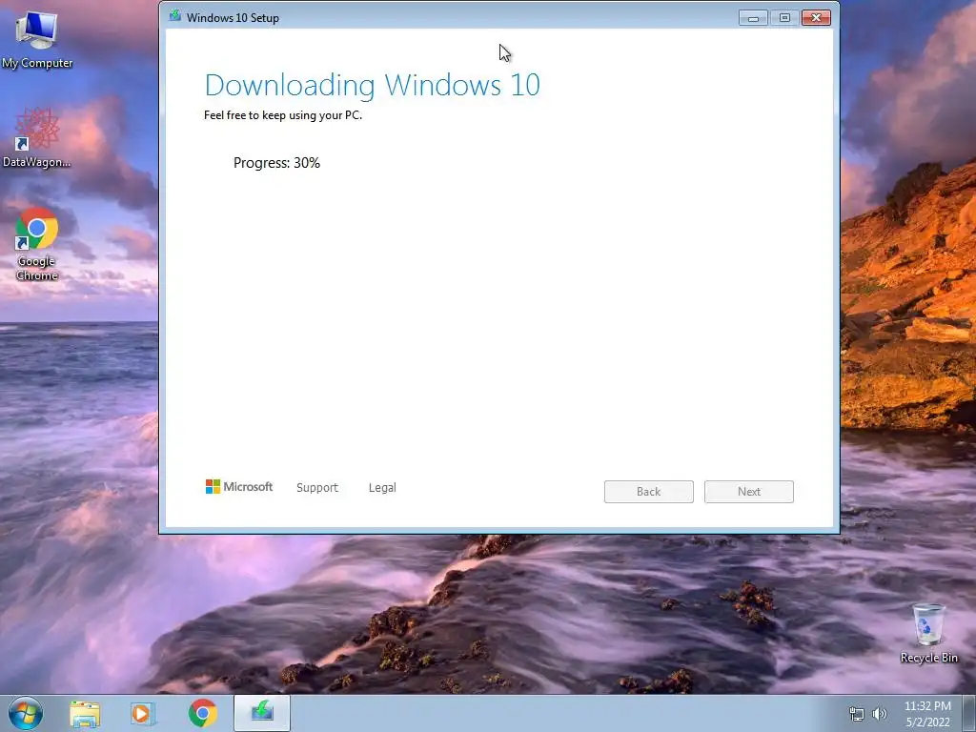Click 'Feel free to keep using your PC.'
Viewport: 976px width, 732px height.
click(282, 115)
